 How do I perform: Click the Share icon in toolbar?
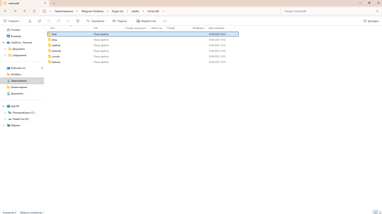[x=68, y=21]
